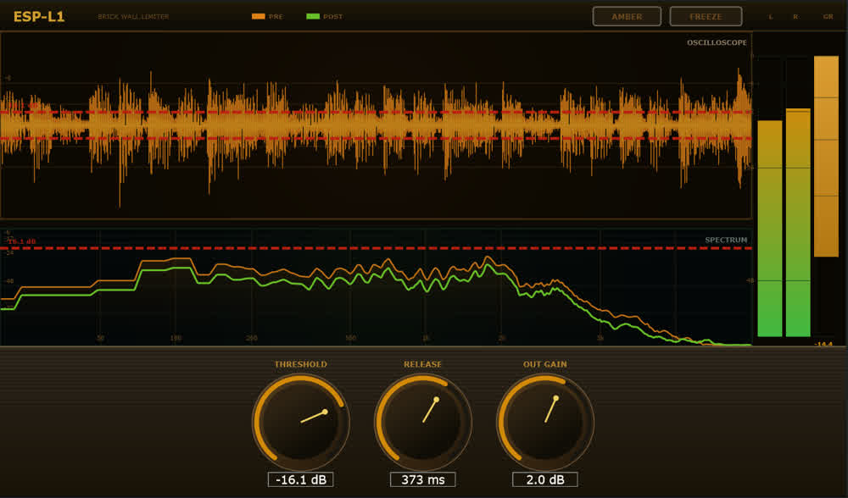Click the lower red threshold line in oscilloscope
Viewport: 848px width, 498px height.
point(376,139)
